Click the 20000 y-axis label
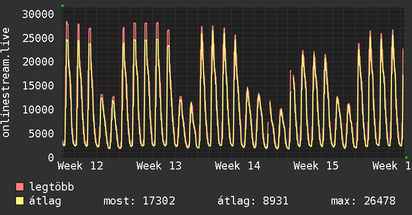 [x=38, y=62]
